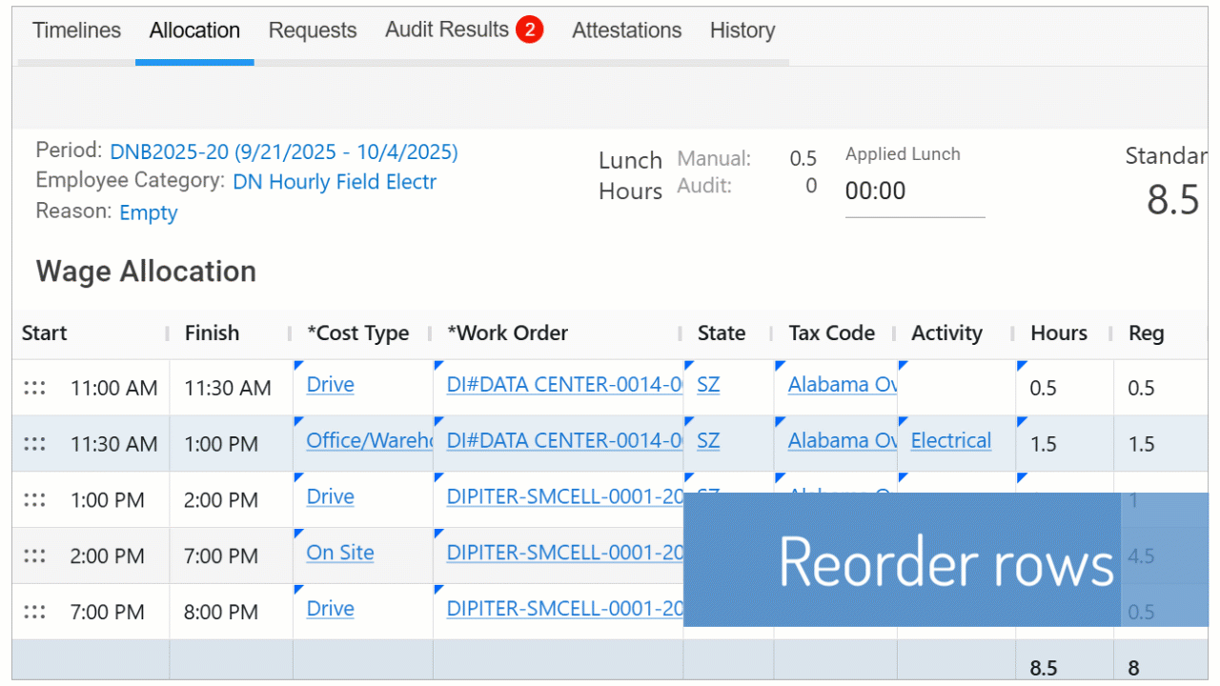
Task: Click SZ state in 11:00 AM row
Action: [708, 385]
